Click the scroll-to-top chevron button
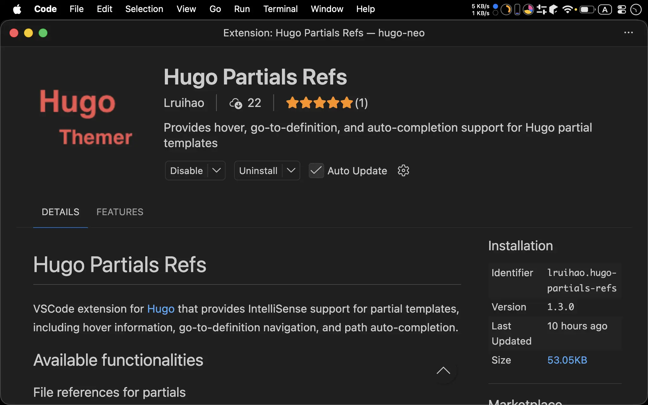Screen dimensions: 648x405 point(443,371)
